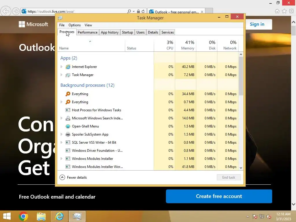Click the Action Center flag icon
Image resolution: width=296 pixels, height=222 pixels.
coord(255,217)
